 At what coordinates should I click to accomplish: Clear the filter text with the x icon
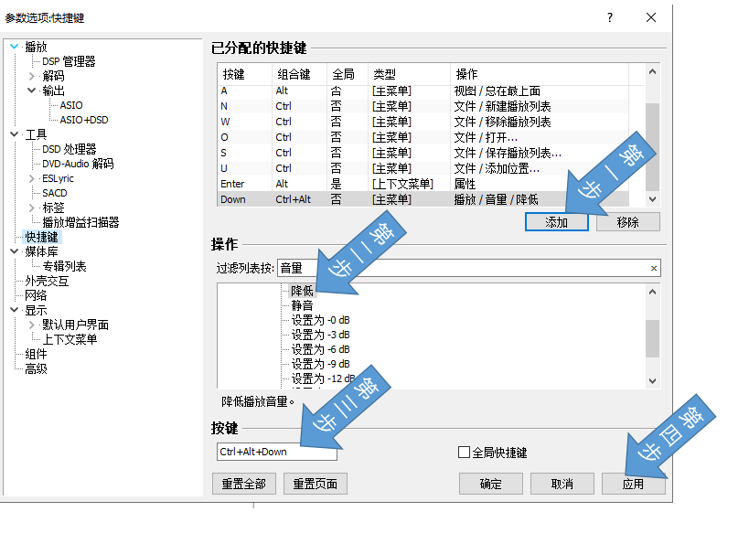coord(653,269)
